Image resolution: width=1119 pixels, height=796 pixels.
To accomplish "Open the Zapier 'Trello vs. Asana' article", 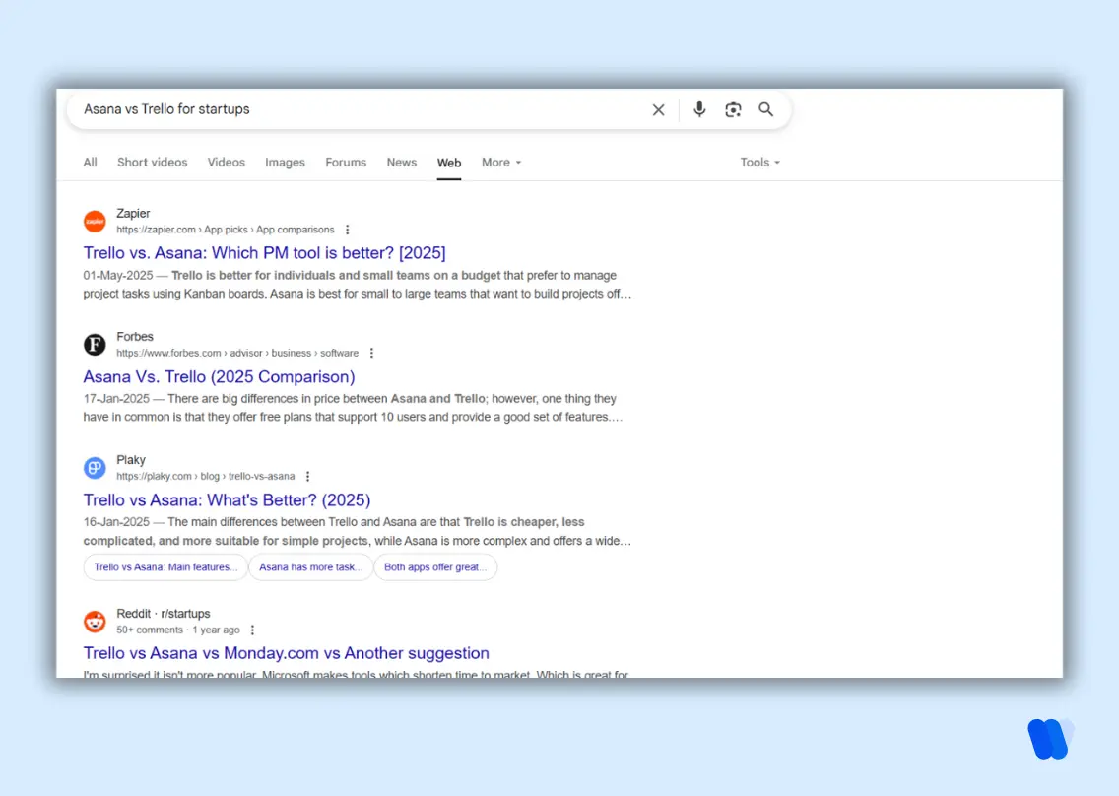I will [265, 253].
